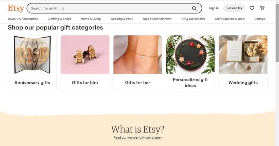Open Anniversary gifts folded book thumbnail

[x=32, y=55]
